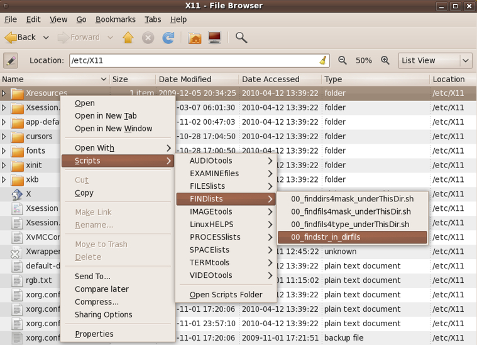Click the Search magnifier icon
Screen dimensions: 477x345
pos(241,38)
